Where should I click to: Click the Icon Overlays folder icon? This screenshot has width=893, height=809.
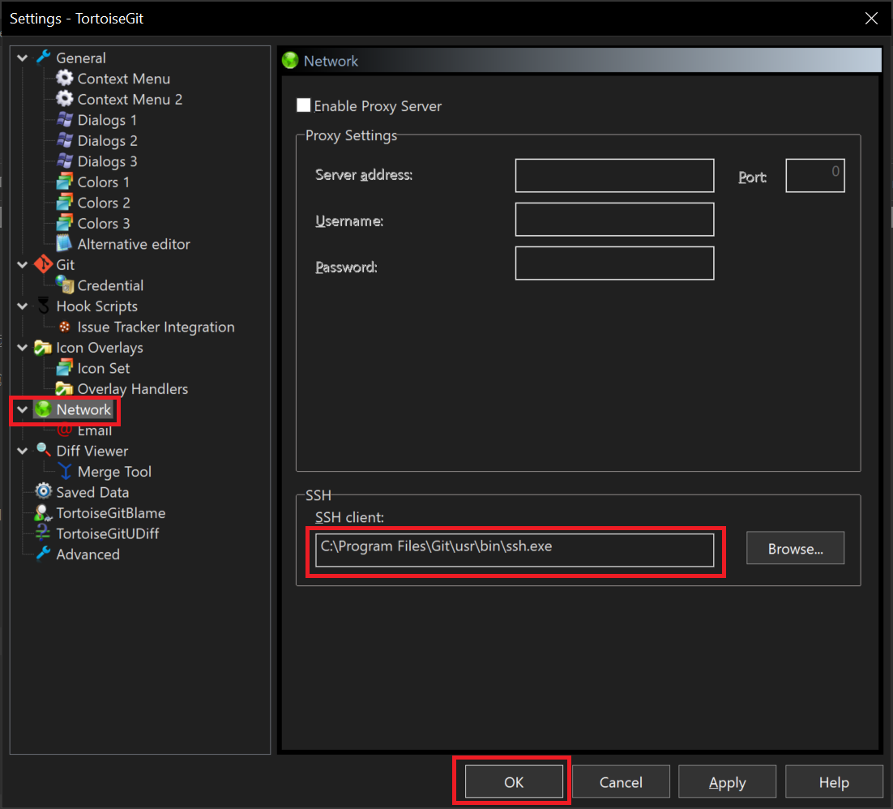click(43, 347)
